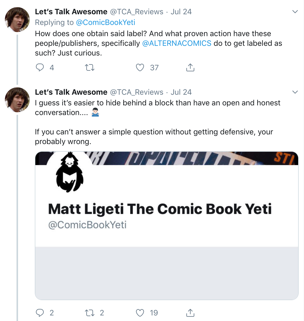Image resolution: width=304 pixels, height=321 pixels.
Task: View the first tweet's profile avatar
Action: point(17,20)
